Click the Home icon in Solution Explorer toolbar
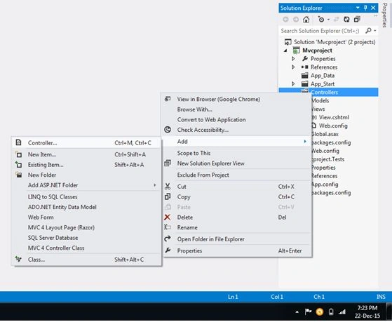The image size is (392, 322). point(306,19)
